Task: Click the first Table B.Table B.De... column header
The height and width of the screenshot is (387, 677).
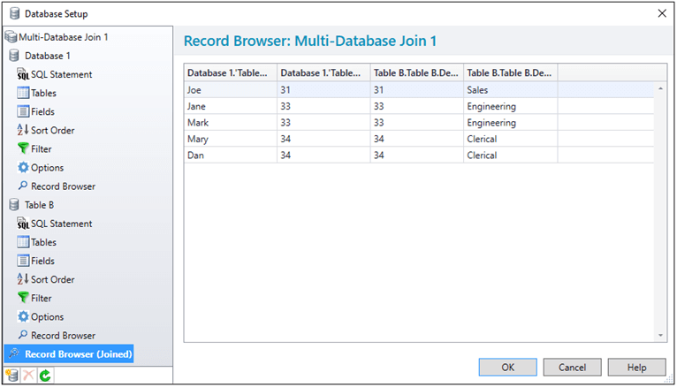Action: (x=416, y=73)
